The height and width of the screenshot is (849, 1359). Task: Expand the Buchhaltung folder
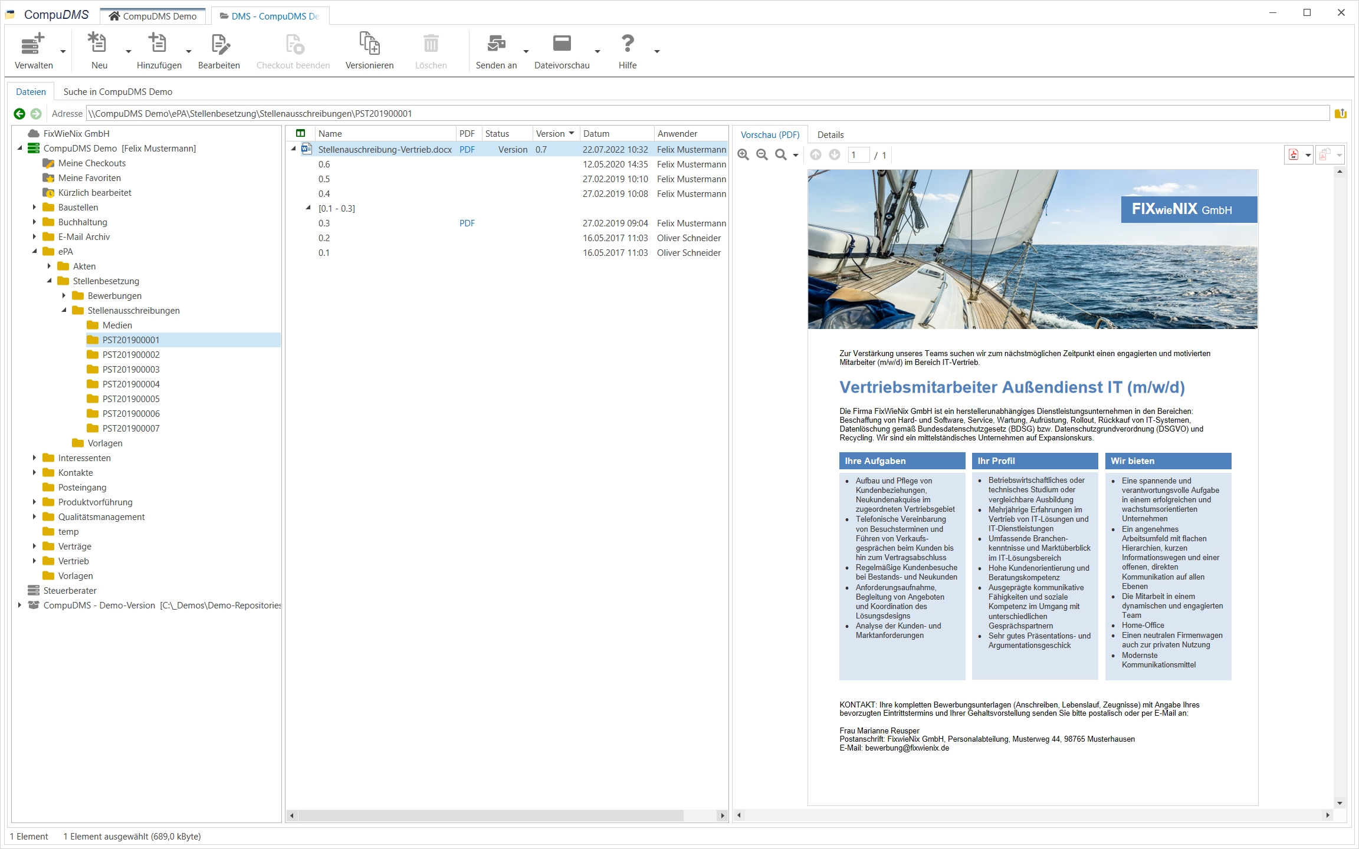click(x=34, y=222)
